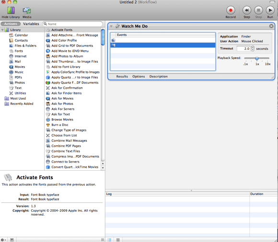Select Ask for Text action
This screenshot has width=278, height=242.
point(73,115)
